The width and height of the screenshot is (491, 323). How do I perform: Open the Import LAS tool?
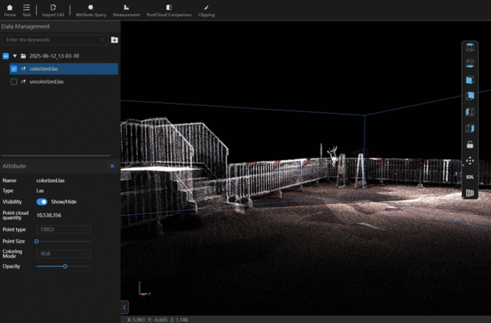[54, 10]
